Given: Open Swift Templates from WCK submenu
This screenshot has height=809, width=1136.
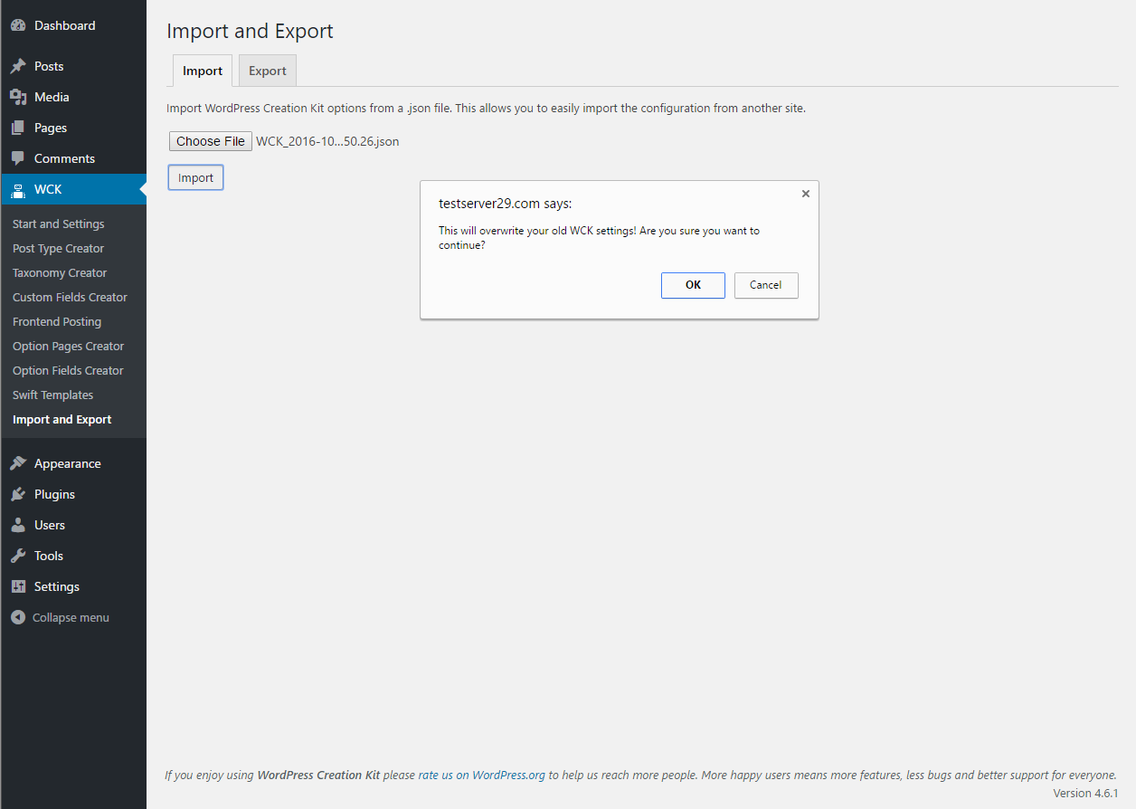Looking at the screenshot, I should tap(52, 395).
